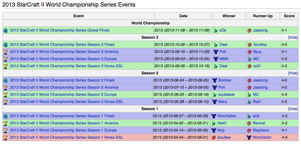Click the Protoss race icon next to sOs winner

pos(216,30)
